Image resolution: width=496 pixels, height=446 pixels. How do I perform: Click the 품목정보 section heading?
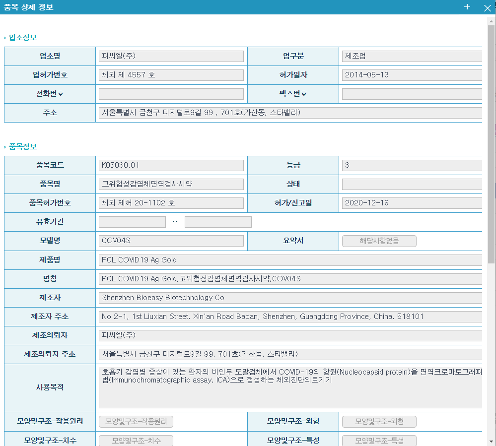tap(23, 147)
